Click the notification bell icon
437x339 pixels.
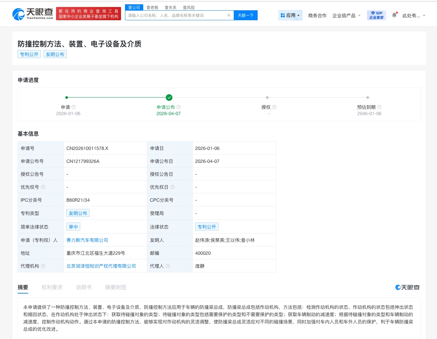pyautogui.click(x=394, y=15)
